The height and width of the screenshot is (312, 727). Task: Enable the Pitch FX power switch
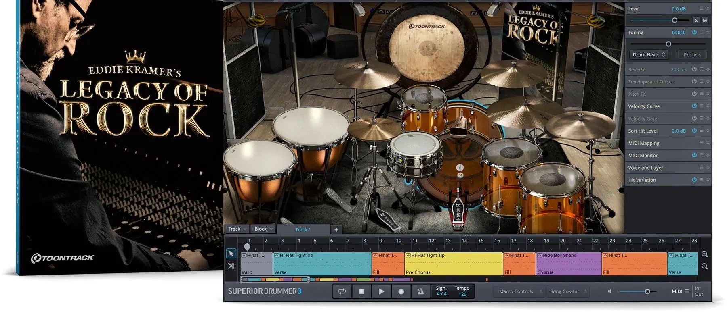(694, 94)
